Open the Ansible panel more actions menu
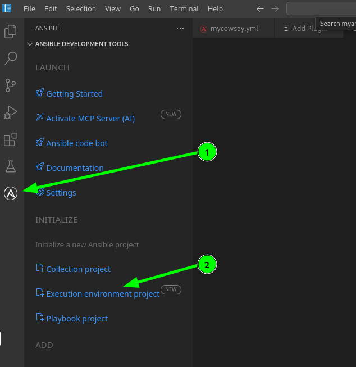This screenshot has width=356, height=367. click(x=180, y=28)
